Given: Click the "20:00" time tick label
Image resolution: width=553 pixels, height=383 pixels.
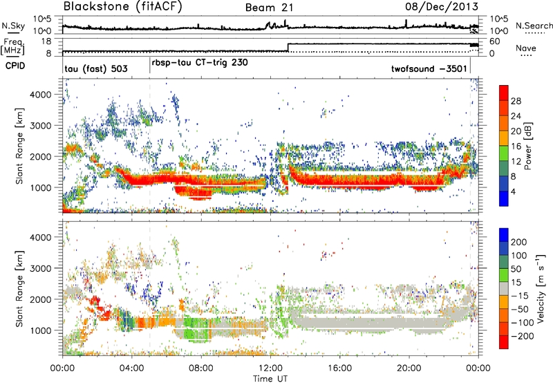Looking at the screenshot, I should (x=409, y=368).
